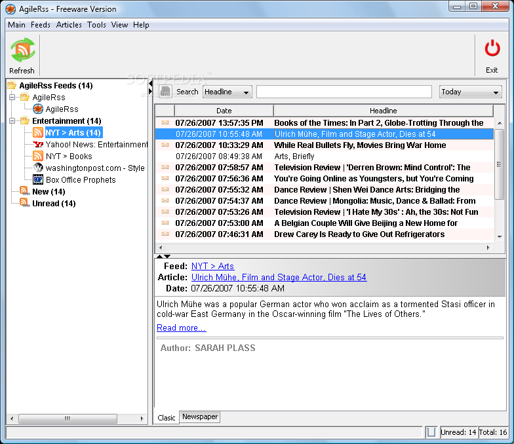Select the Drew Carey Refrigerators headline
This screenshot has width=514, height=444.
coord(359,234)
